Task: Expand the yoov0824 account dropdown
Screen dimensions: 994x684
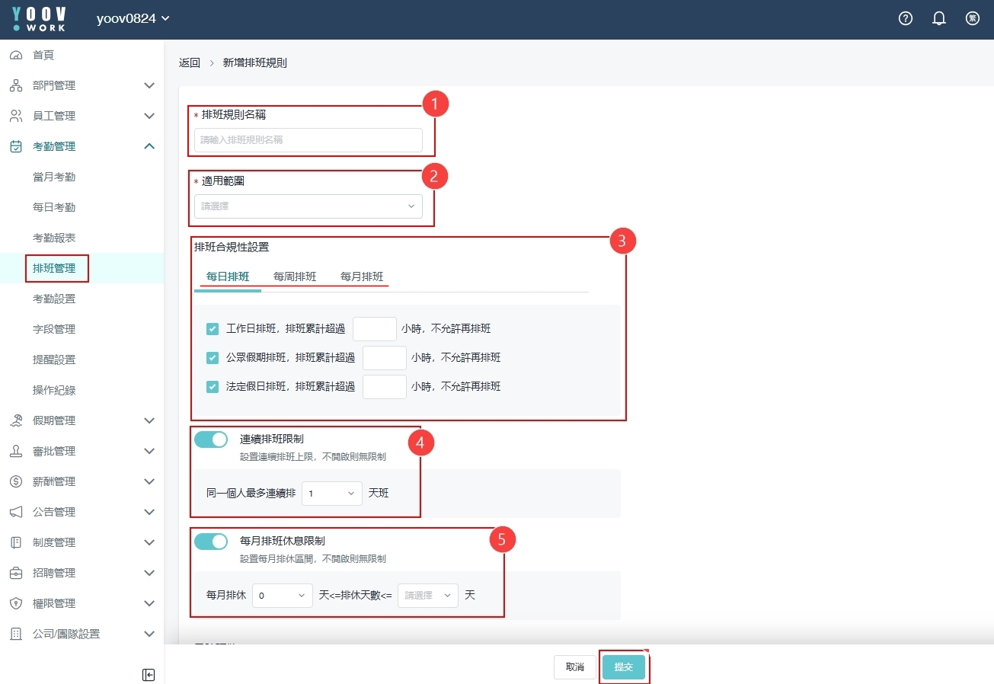Action: point(133,19)
